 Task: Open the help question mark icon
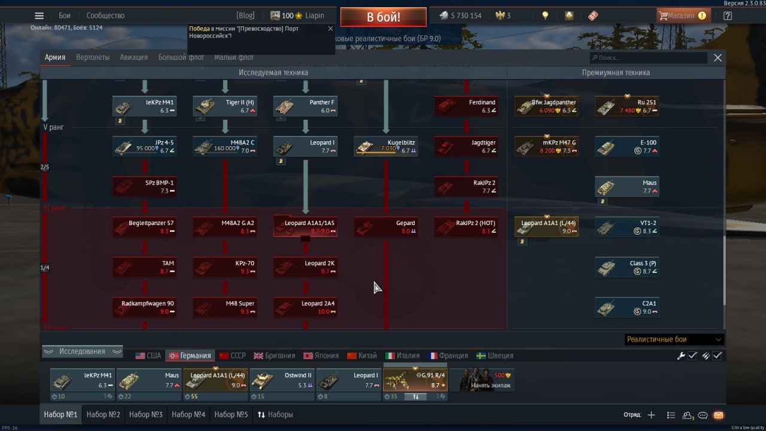[x=728, y=16]
